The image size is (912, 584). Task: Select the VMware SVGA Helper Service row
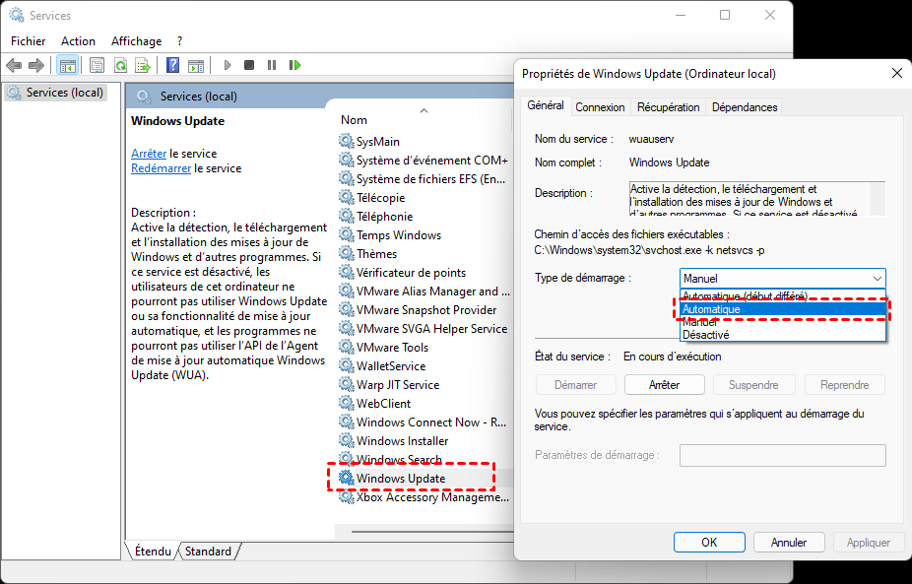point(423,329)
